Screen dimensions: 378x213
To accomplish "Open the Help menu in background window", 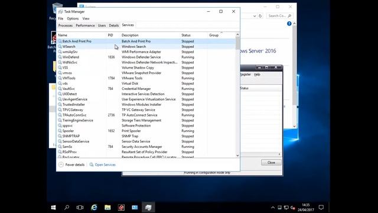I will [257, 75].
